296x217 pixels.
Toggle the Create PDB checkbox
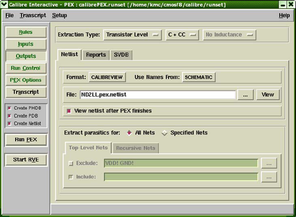click(9, 116)
